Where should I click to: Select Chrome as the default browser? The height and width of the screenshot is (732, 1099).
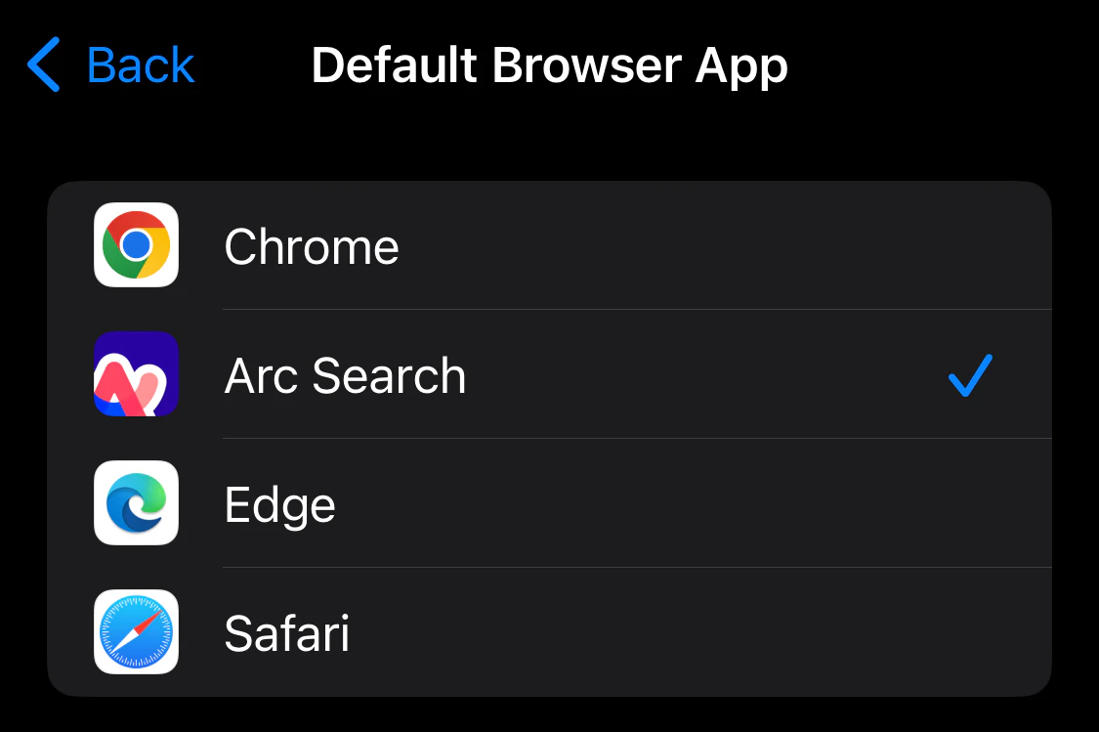pyautogui.click(x=549, y=245)
